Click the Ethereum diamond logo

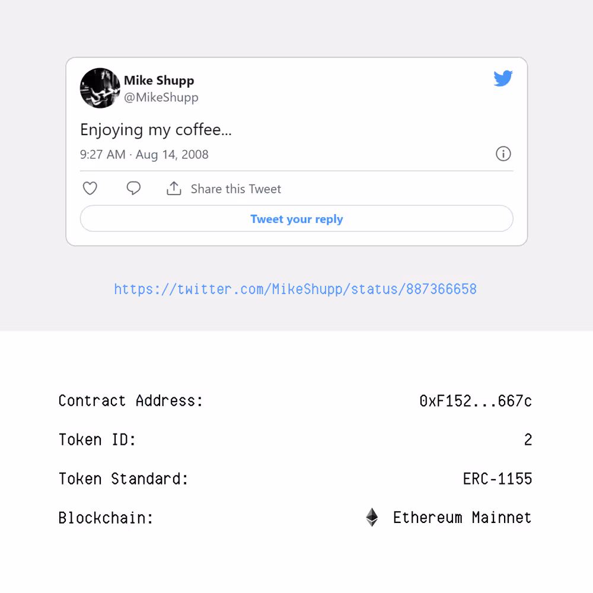pos(372,517)
